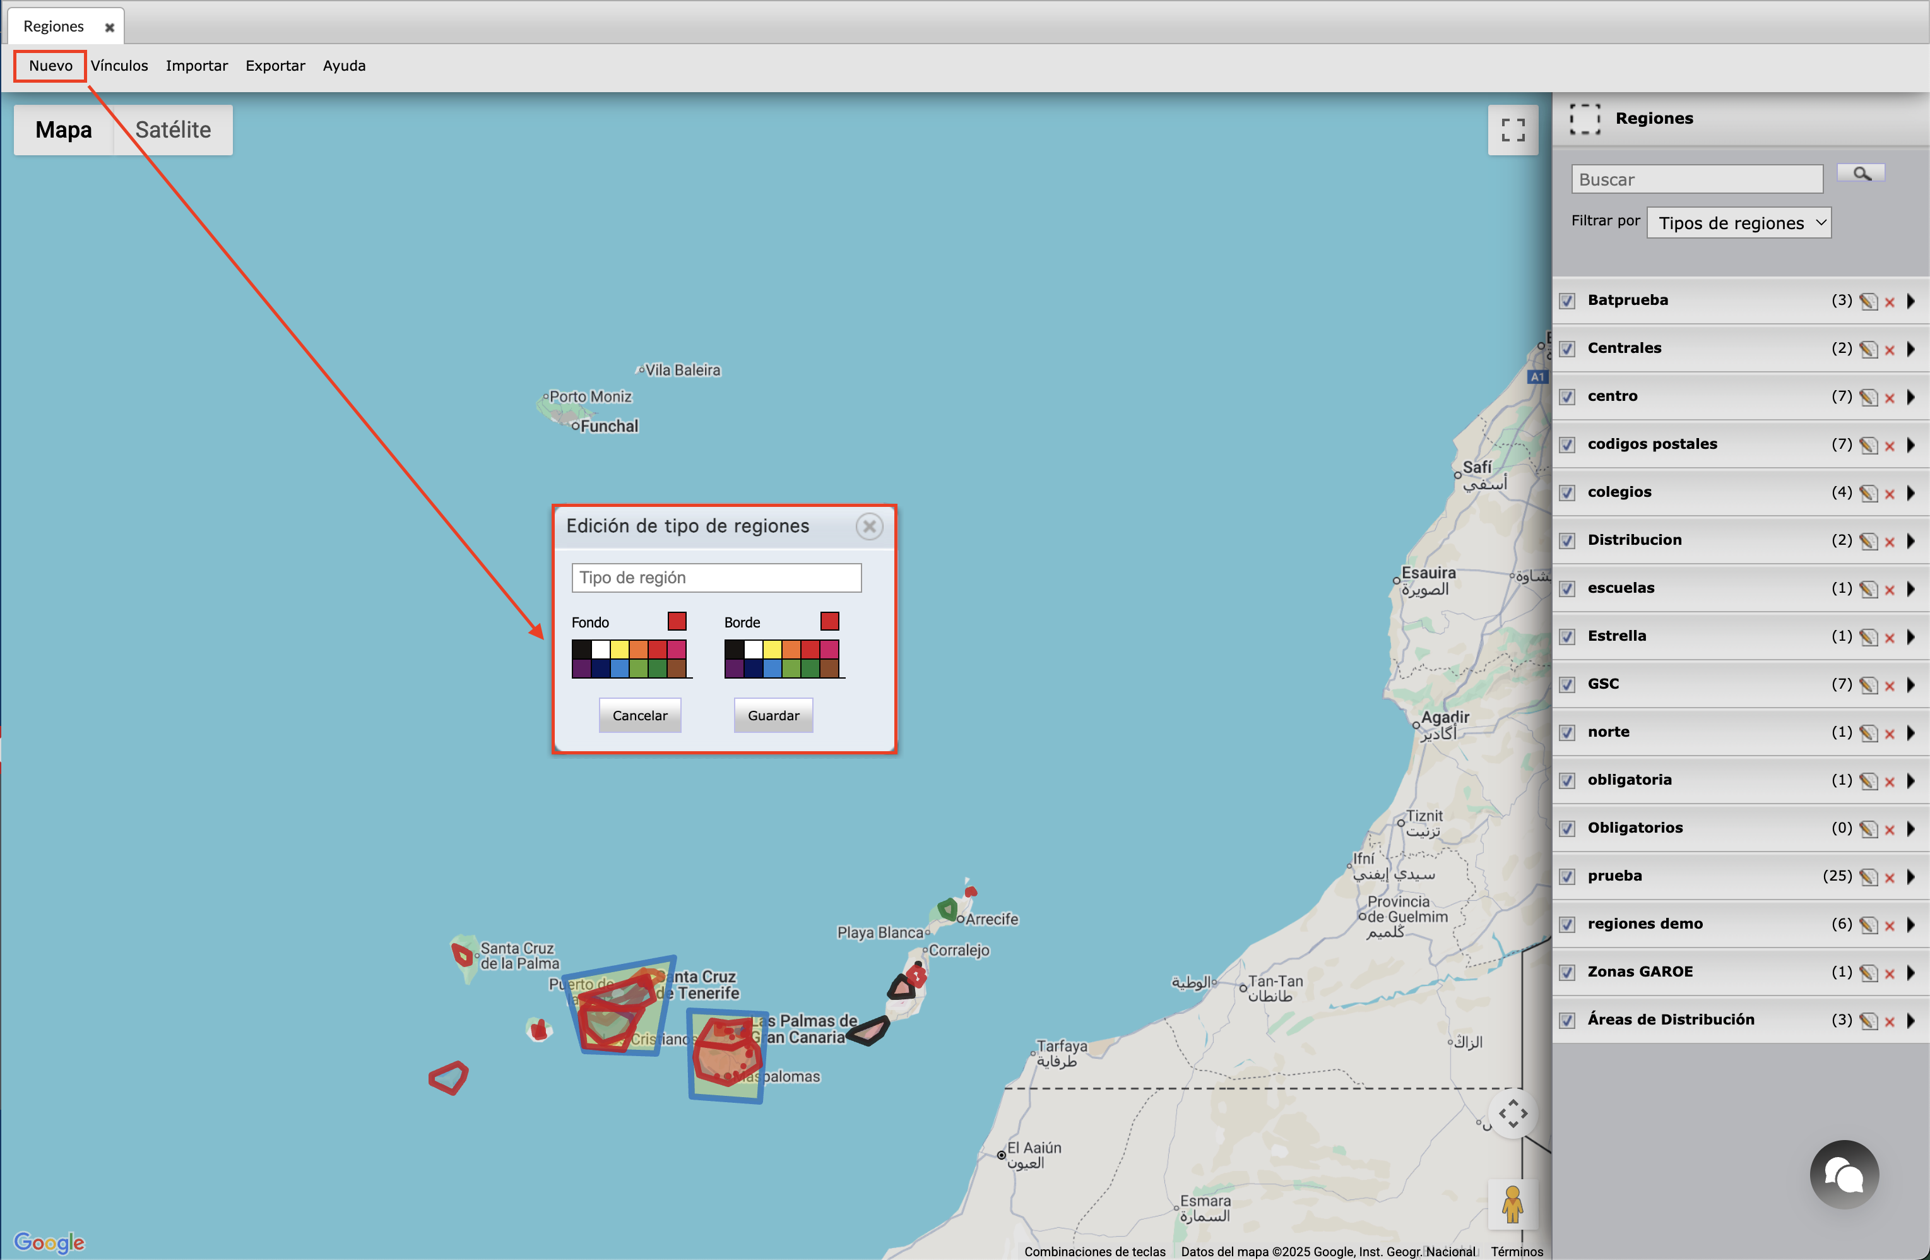Expand the Áreas de Distribución list
Image resolution: width=1930 pixels, height=1260 pixels.
coord(1910,1021)
